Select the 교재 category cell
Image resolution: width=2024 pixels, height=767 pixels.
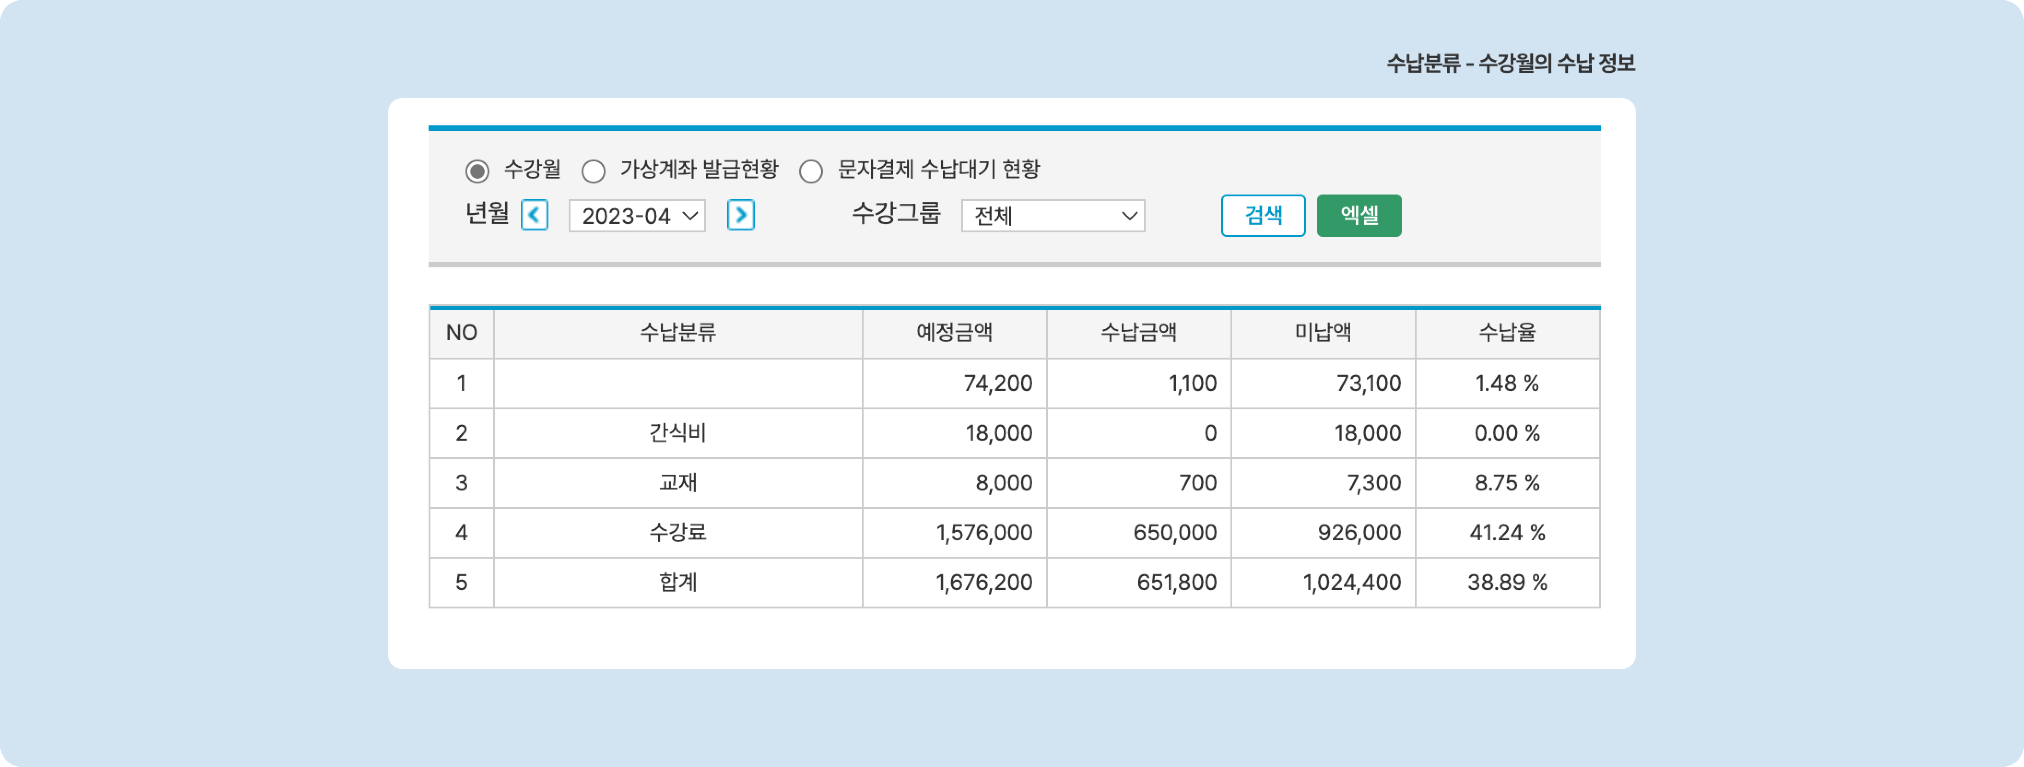[x=677, y=483]
